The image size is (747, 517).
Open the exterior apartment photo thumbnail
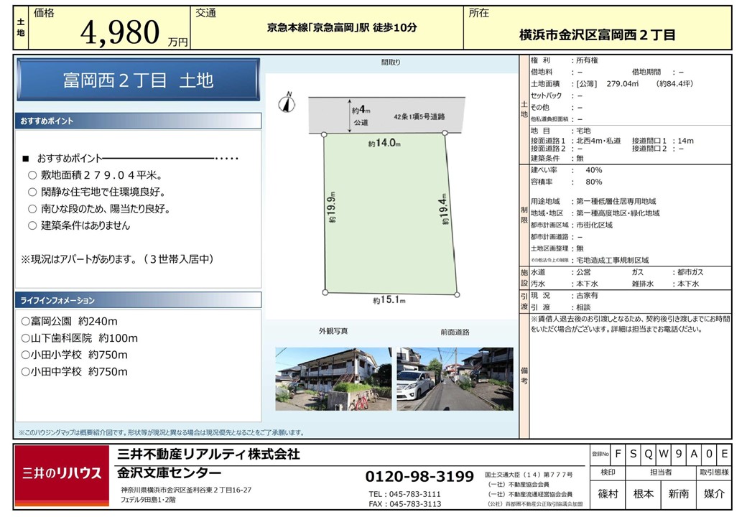(333, 378)
